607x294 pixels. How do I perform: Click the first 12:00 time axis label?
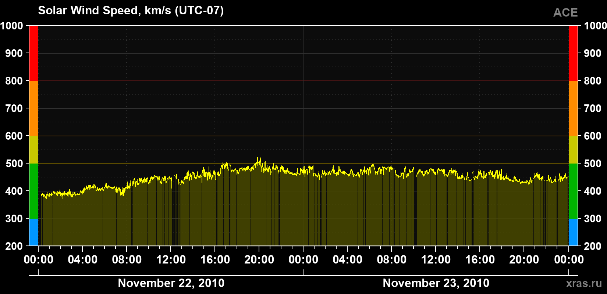[x=171, y=260]
